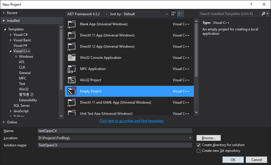271x165 pixels.
Task: Switch to medium icons list view
Action: point(181,14)
